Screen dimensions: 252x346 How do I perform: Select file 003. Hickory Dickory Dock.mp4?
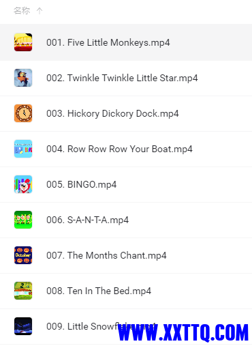point(112,113)
